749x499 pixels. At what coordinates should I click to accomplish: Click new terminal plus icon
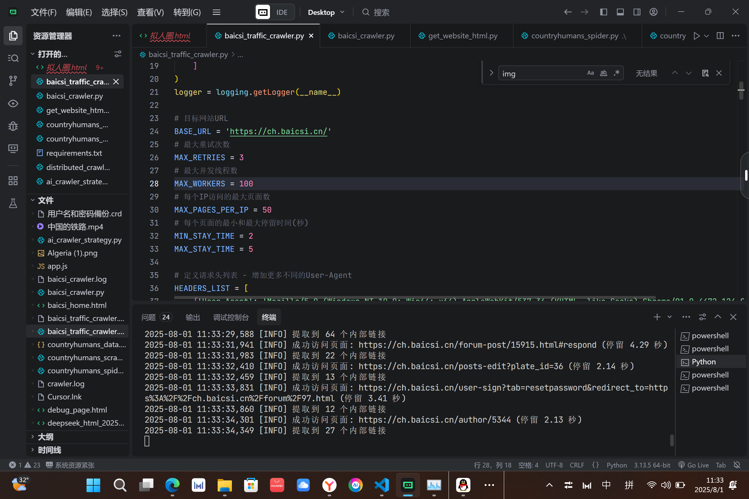tap(657, 317)
